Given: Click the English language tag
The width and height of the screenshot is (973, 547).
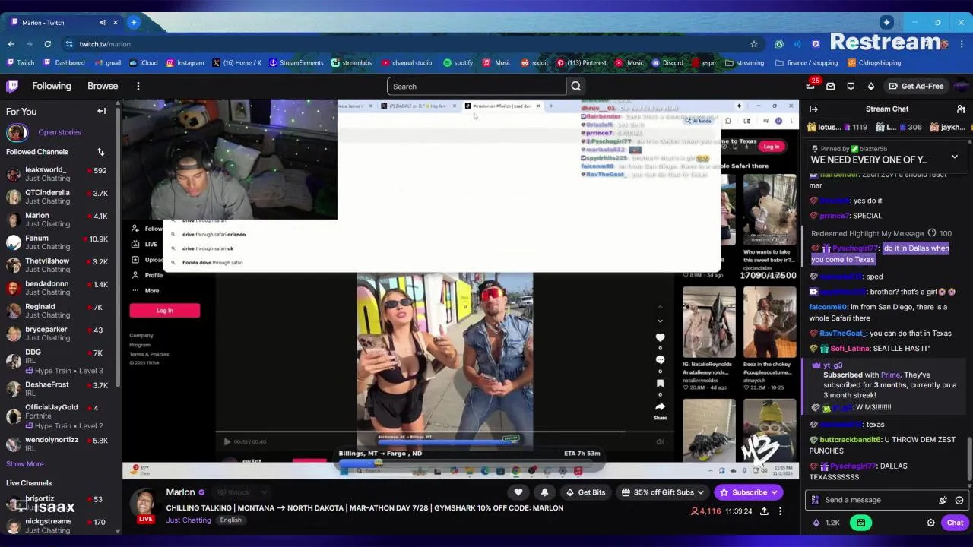Looking at the screenshot, I should [x=230, y=520].
